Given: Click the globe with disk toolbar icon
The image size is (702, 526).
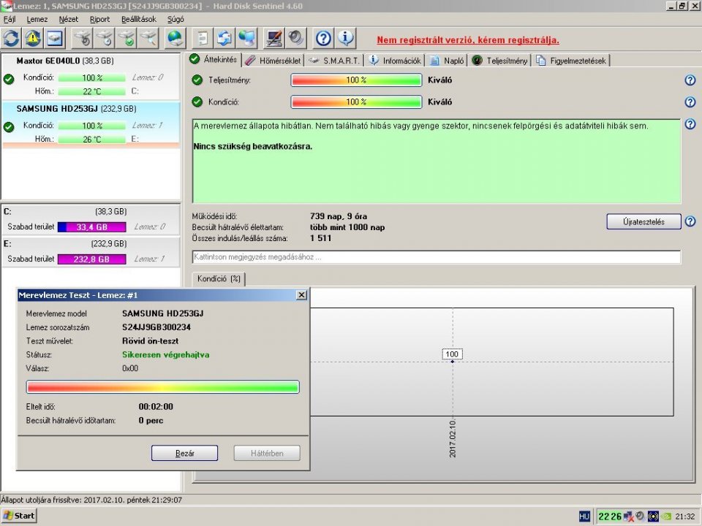Looking at the screenshot, I should coord(175,39).
